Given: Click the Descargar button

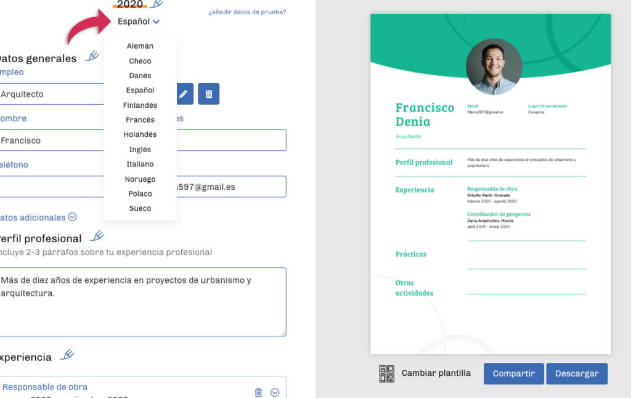Looking at the screenshot, I should [577, 373].
